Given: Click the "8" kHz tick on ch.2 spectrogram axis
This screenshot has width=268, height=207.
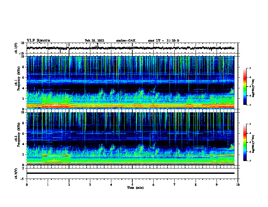Looking at the screenshot, I should click(24, 123).
